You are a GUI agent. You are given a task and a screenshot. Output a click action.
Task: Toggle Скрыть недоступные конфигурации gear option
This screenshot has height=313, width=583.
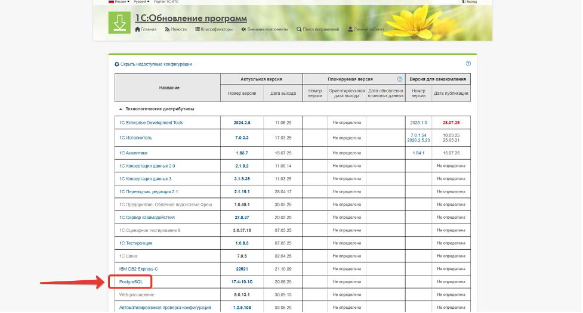pos(117,64)
